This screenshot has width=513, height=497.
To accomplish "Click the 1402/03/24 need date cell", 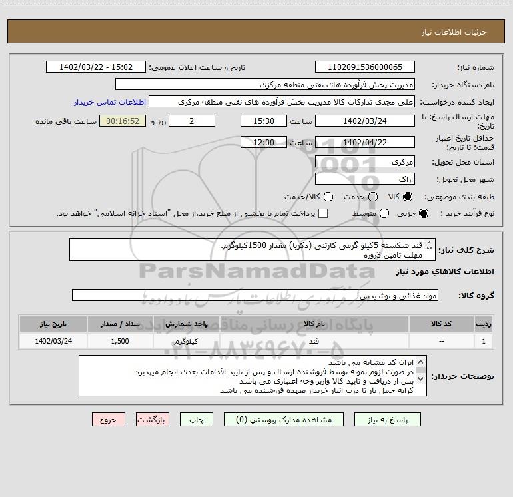I will tap(53, 341).
